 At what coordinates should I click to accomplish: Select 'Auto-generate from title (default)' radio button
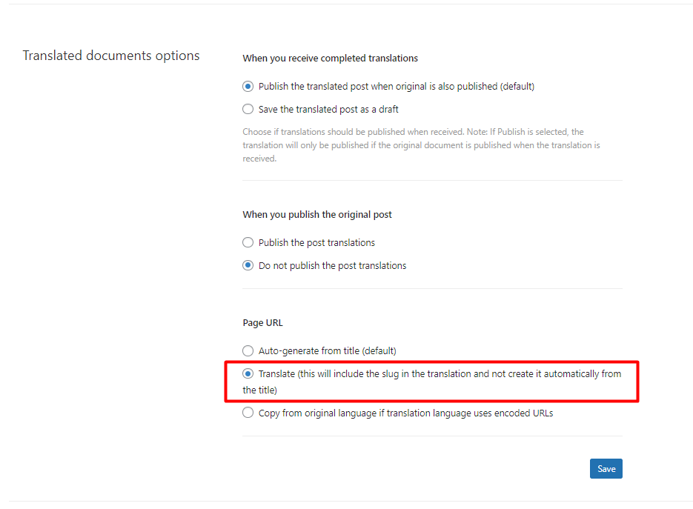click(248, 351)
